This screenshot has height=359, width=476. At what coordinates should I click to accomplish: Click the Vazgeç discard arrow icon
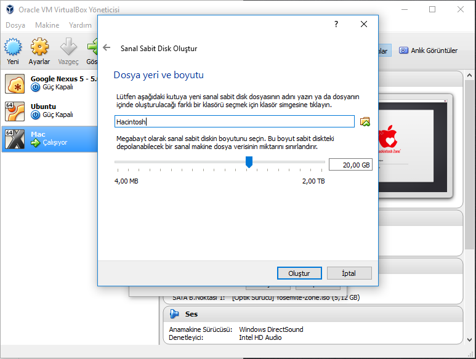pos(68,47)
